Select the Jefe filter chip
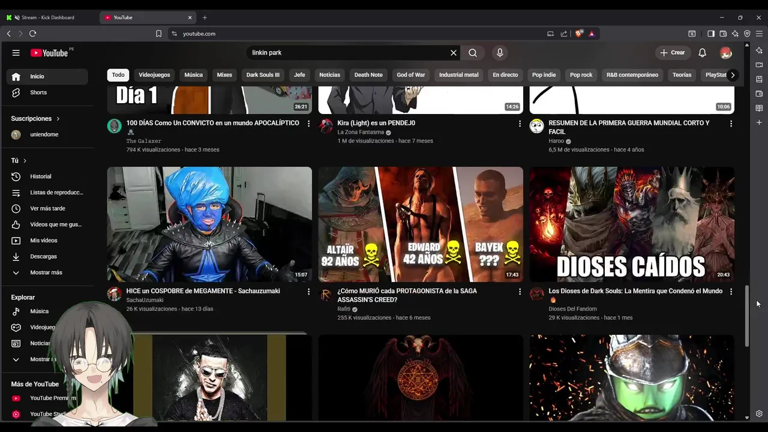 (x=299, y=75)
